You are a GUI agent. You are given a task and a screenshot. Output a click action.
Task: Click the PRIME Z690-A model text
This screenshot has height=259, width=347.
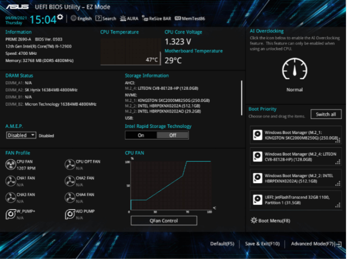coord(18,39)
